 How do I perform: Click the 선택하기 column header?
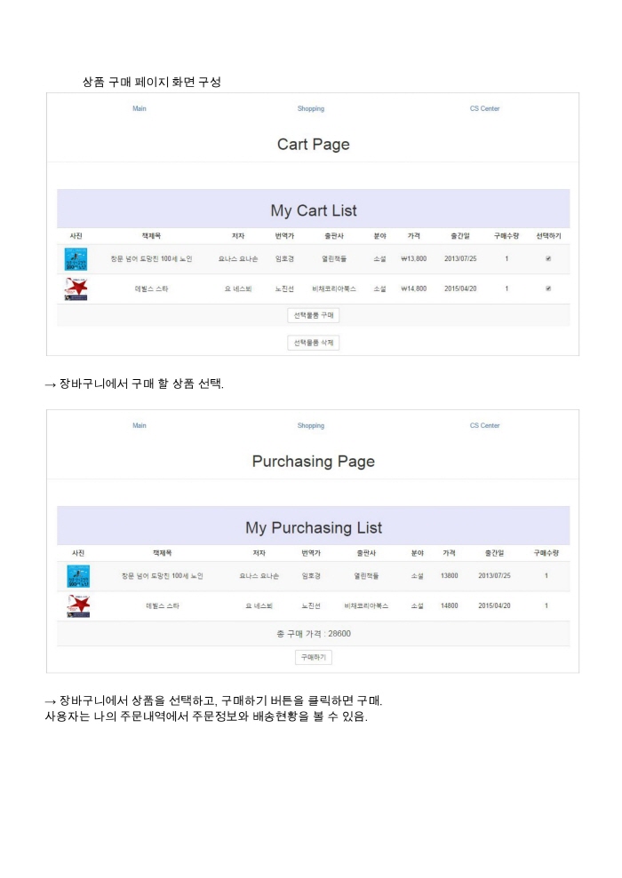tap(548, 236)
